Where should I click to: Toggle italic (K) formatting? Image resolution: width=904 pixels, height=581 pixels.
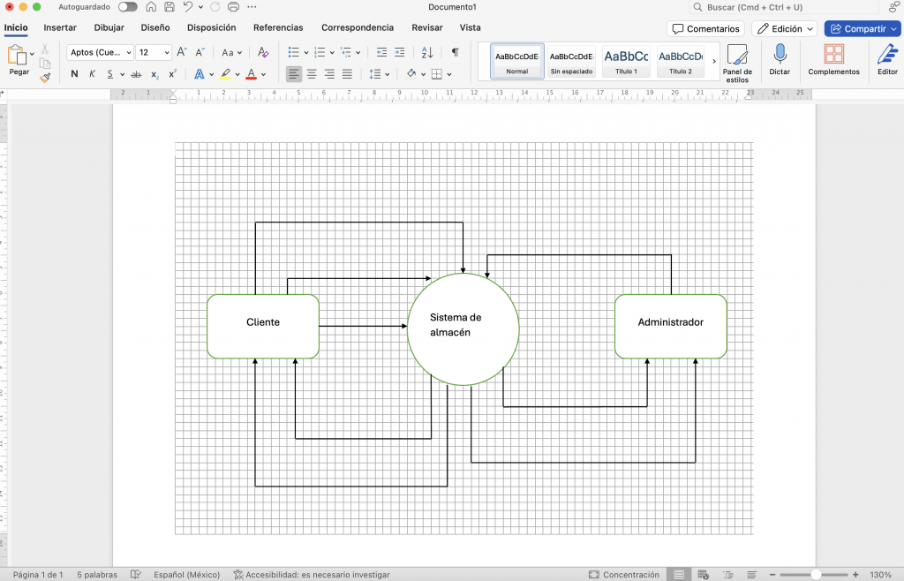click(x=92, y=74)
